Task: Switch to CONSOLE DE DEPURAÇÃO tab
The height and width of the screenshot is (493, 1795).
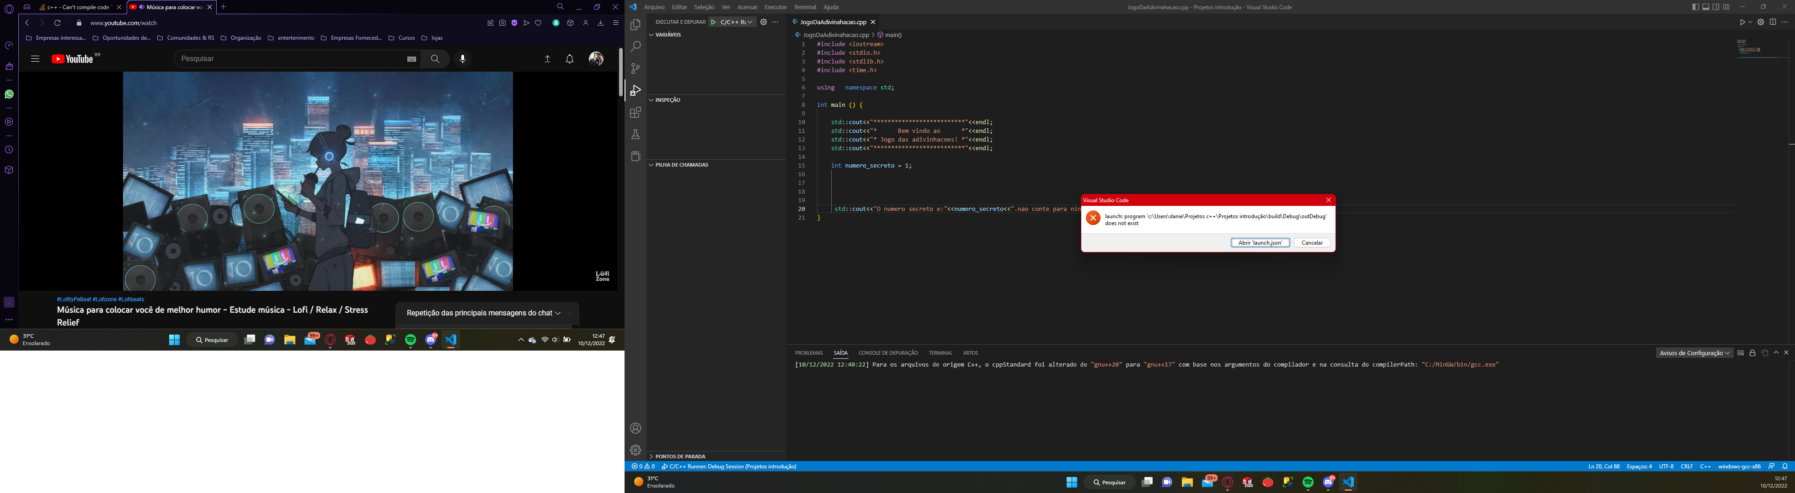Action: (x=888, y=353)
